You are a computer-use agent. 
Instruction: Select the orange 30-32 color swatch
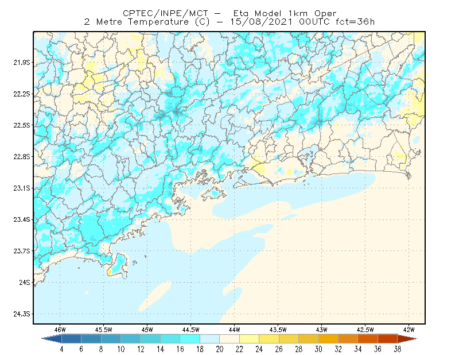(x=328, y=339)
